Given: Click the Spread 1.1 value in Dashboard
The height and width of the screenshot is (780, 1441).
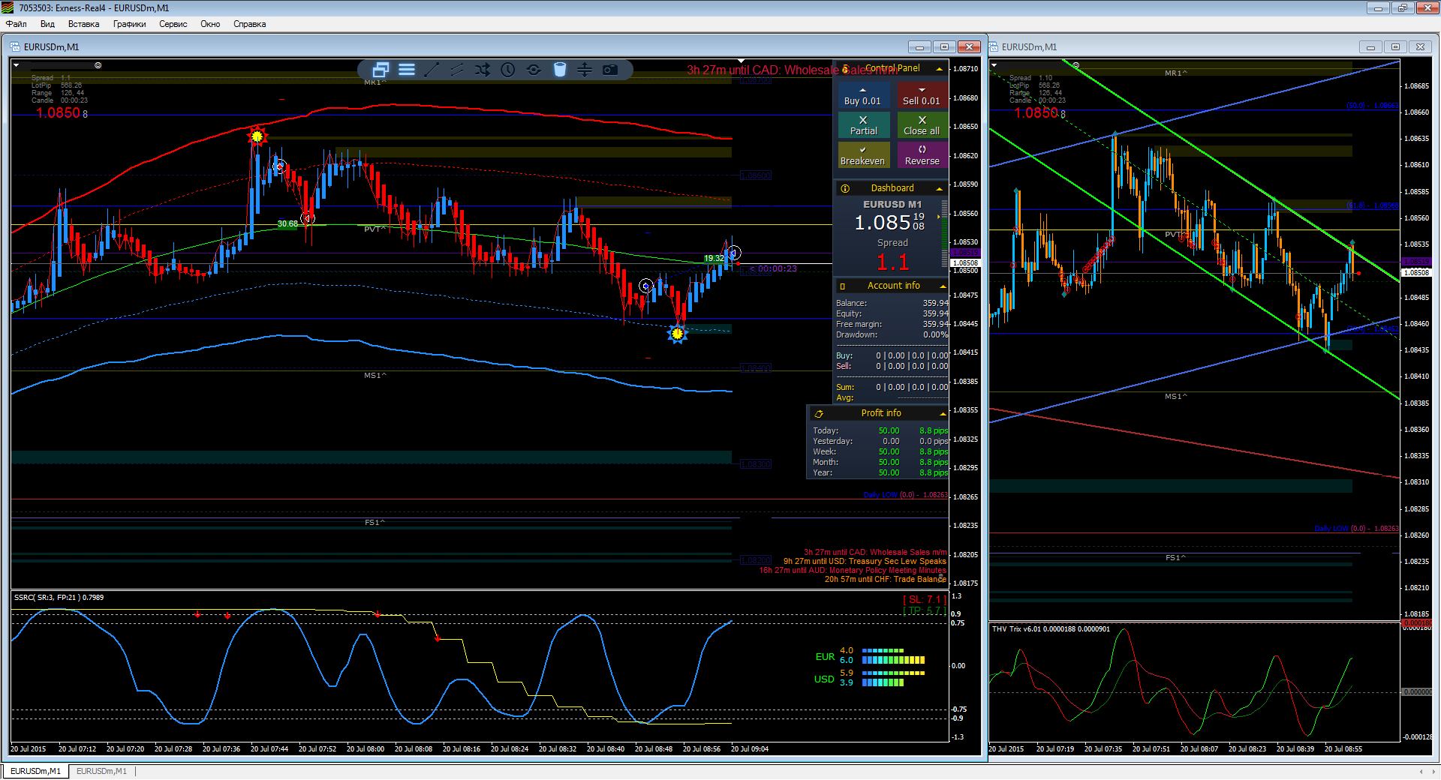Looking at the screenshot, I should pyautogui.click(x=892, y=262).
